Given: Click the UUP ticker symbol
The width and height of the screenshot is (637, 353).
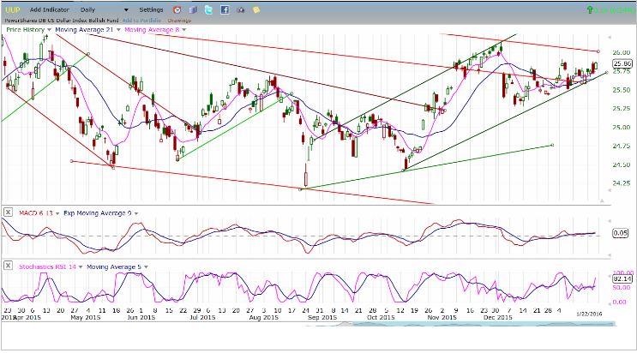Looking at the screenshot, I should tap(13, 9).
